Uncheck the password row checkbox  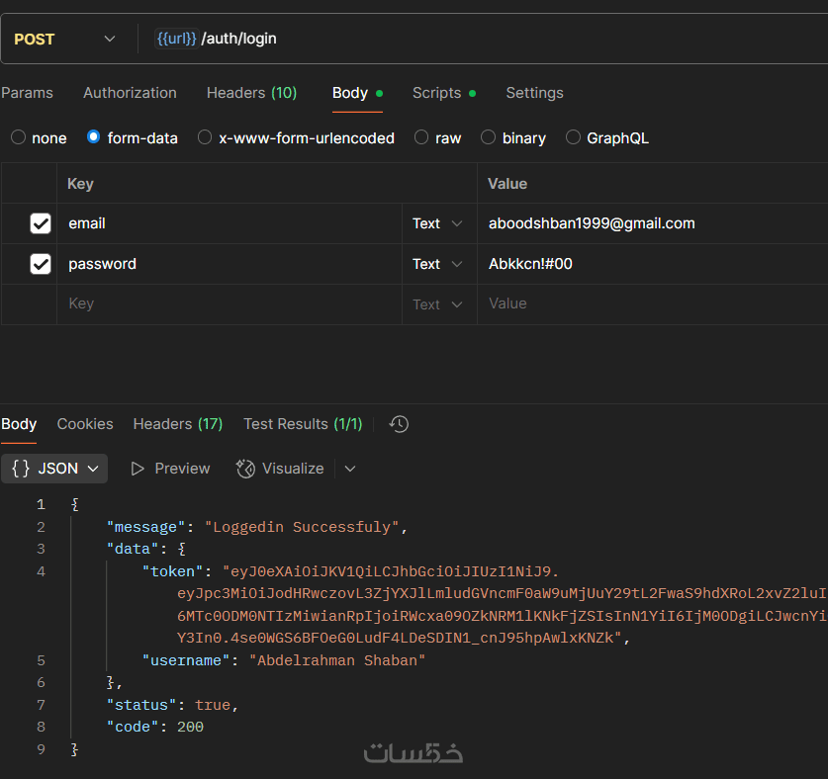(x=41, y=264)
